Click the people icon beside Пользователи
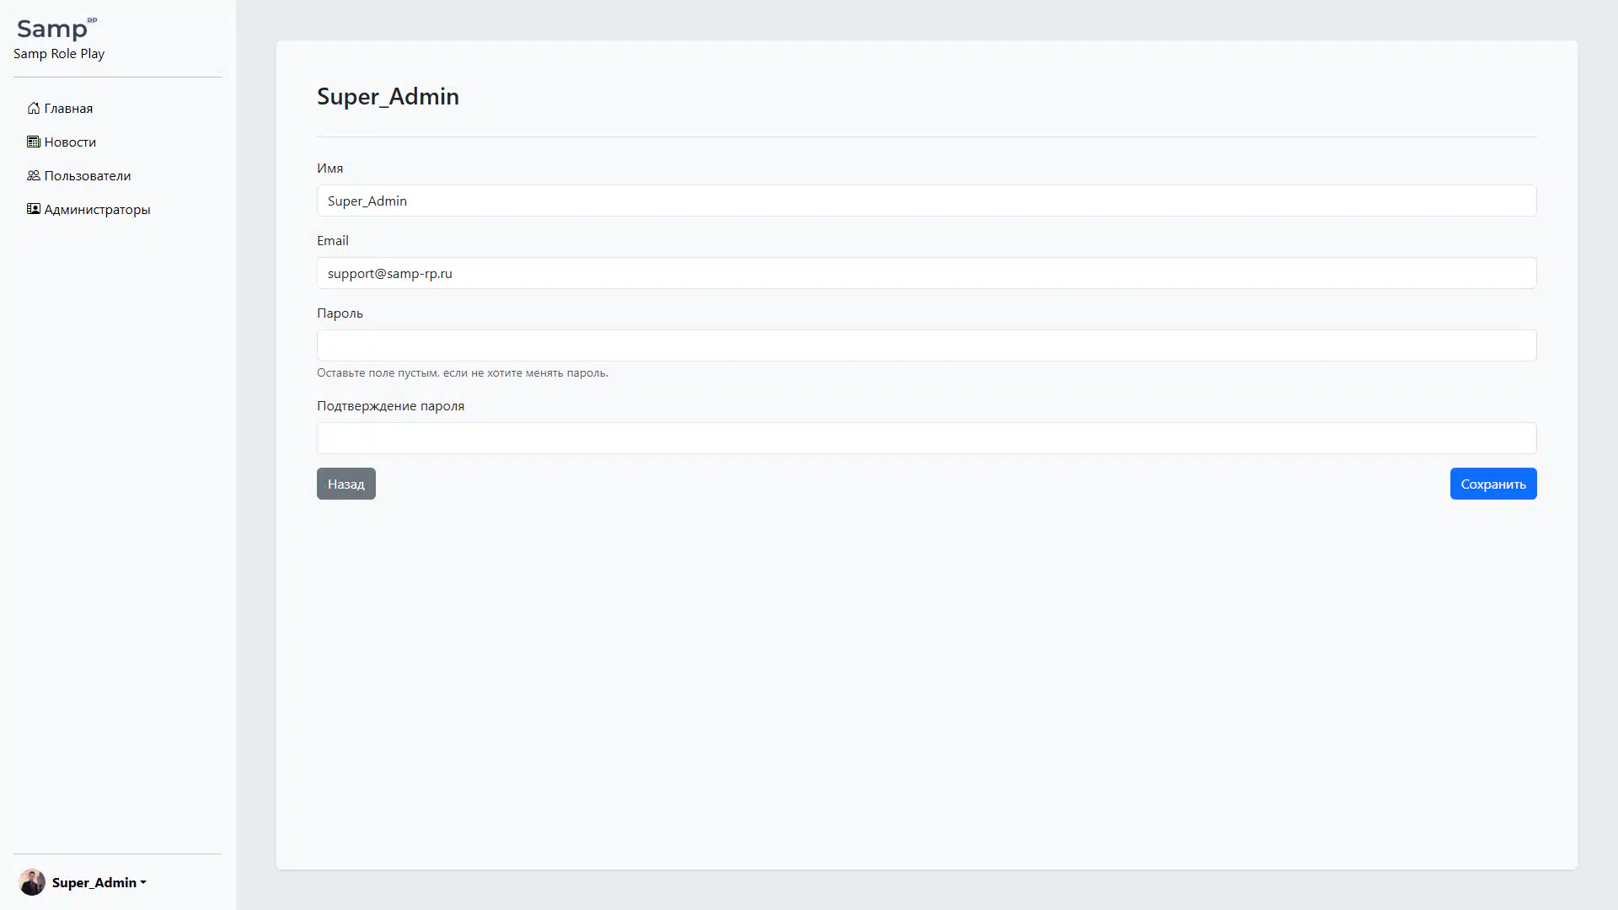 tap(34, 175)
